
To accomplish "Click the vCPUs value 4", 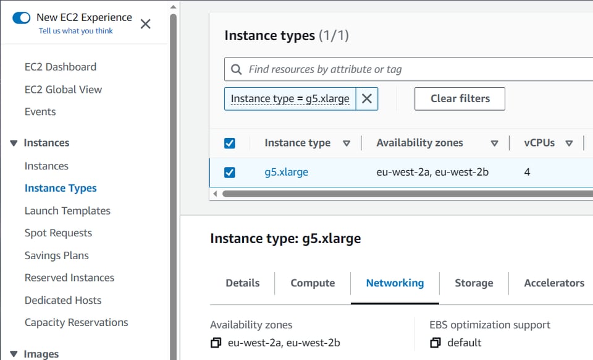I will [x=527, y=172].
